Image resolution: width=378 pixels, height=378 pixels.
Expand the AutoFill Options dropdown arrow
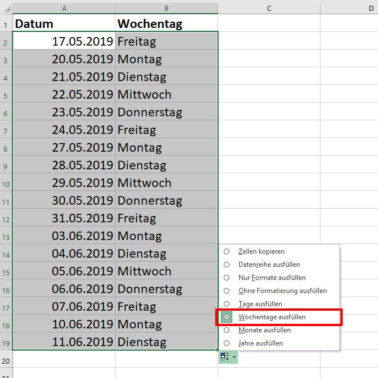(x=235, y=357)
